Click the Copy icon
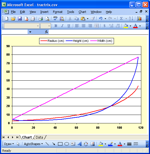150x154 pixels. click(x=76, y=19)
